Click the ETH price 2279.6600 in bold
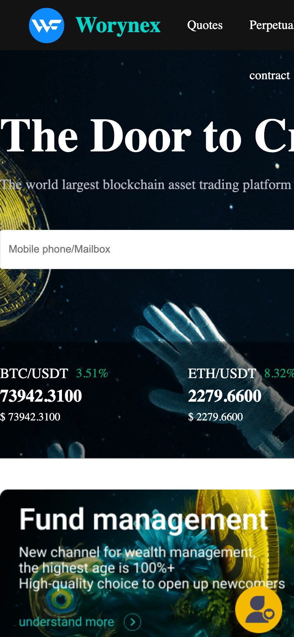Image resolution: width=294 pixels, height=637 pixels. [225, 396]
